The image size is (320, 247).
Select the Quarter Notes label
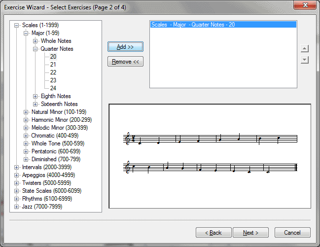(57, 49)
